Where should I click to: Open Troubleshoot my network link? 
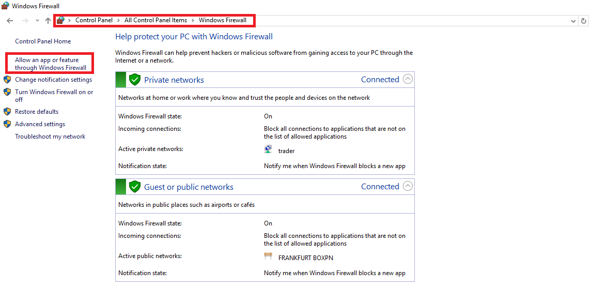click(50, 137)
